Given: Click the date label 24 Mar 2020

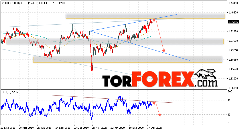Looking at the screenshot, I should [x=99, y=128].
